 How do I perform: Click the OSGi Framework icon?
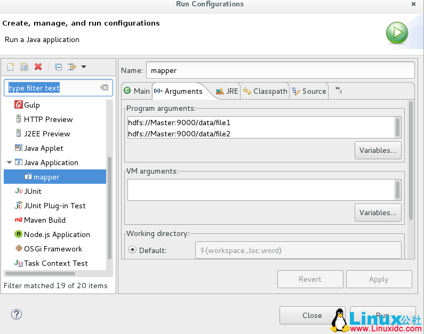[x=19, y=248]
